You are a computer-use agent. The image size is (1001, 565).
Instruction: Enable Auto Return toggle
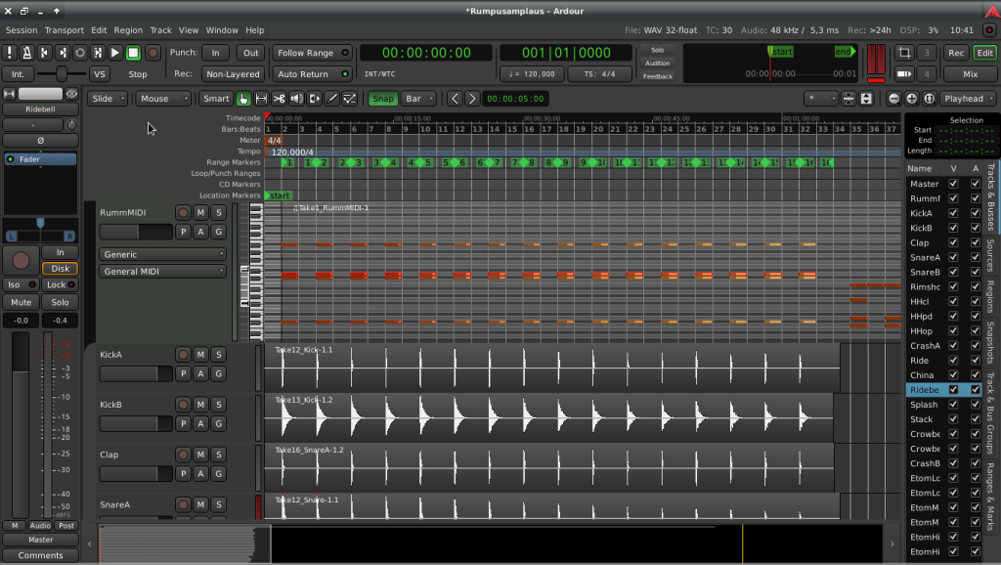coord(313,74)
